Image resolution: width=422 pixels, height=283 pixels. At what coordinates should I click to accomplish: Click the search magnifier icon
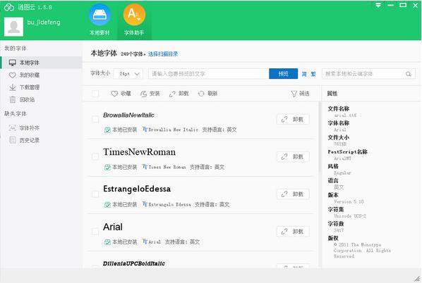click(x=409, y=74)
